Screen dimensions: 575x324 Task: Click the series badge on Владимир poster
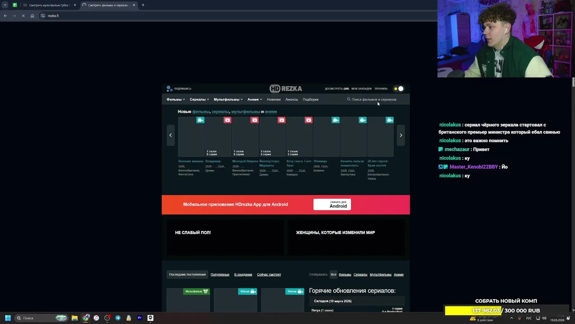[227, 120]
